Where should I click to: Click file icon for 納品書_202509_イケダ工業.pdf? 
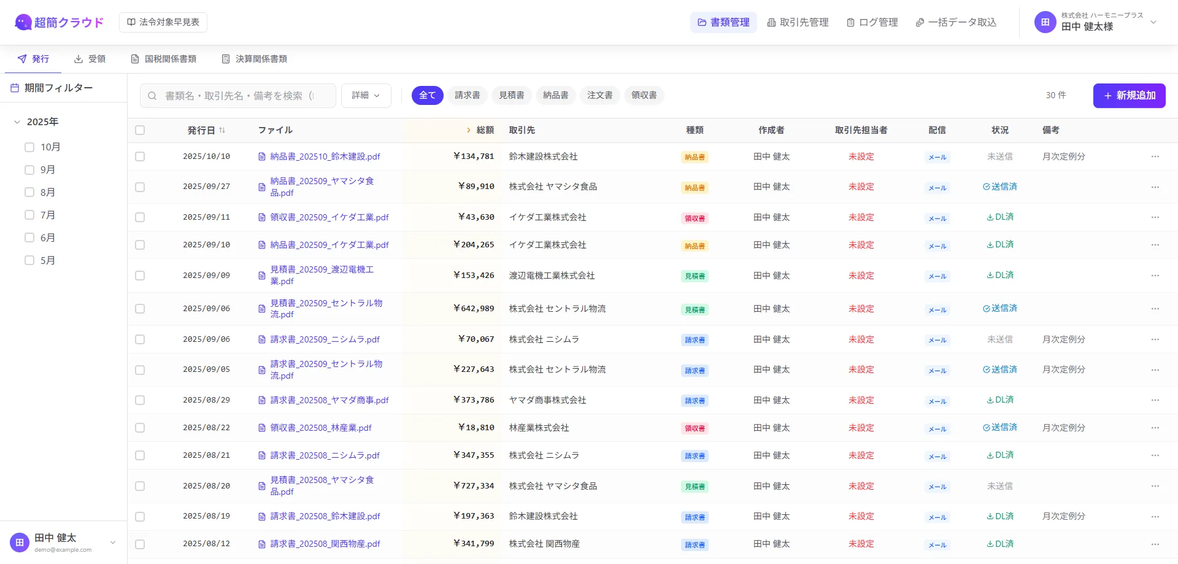(x=262, y=245)
